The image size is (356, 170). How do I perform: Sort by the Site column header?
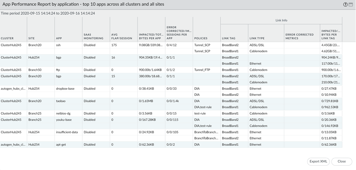tap(31, 38)
